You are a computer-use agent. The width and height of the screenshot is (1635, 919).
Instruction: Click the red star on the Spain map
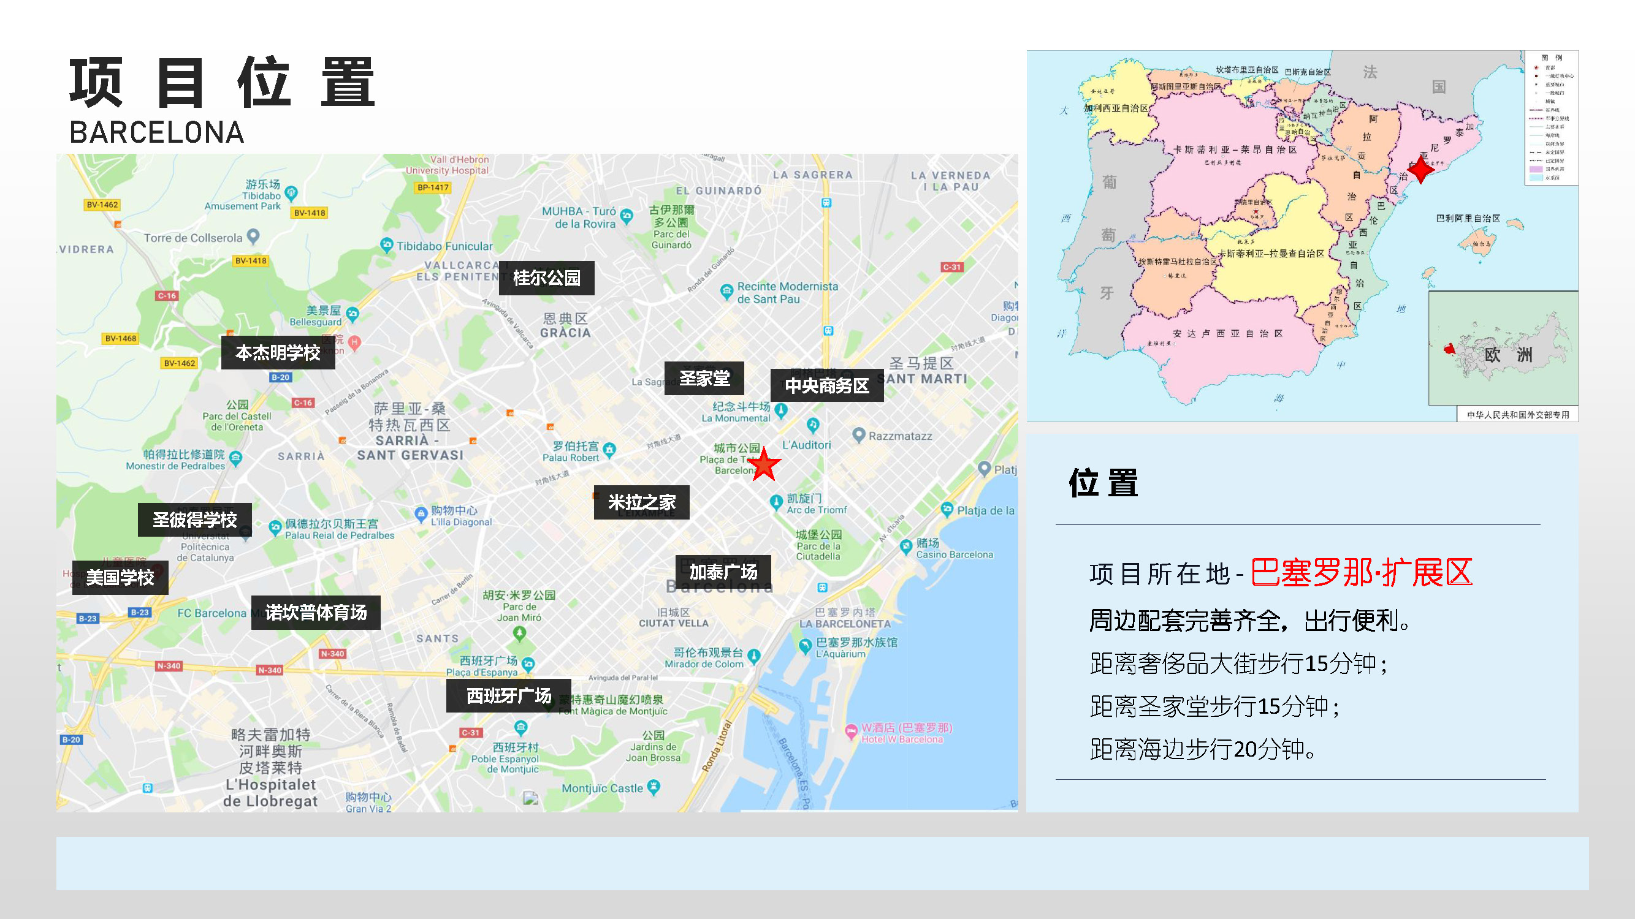pos(1420,168)
